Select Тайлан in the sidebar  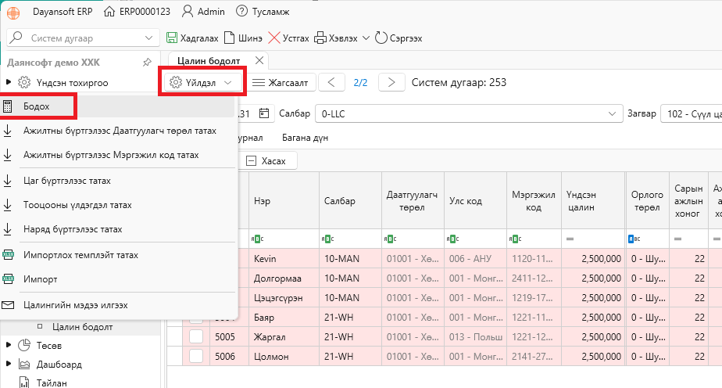coord(52,383)
